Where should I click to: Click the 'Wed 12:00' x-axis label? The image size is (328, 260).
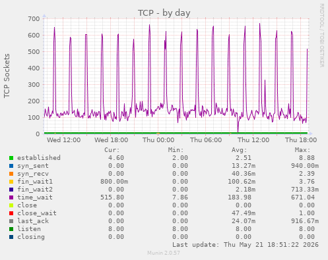click(63, 140)
